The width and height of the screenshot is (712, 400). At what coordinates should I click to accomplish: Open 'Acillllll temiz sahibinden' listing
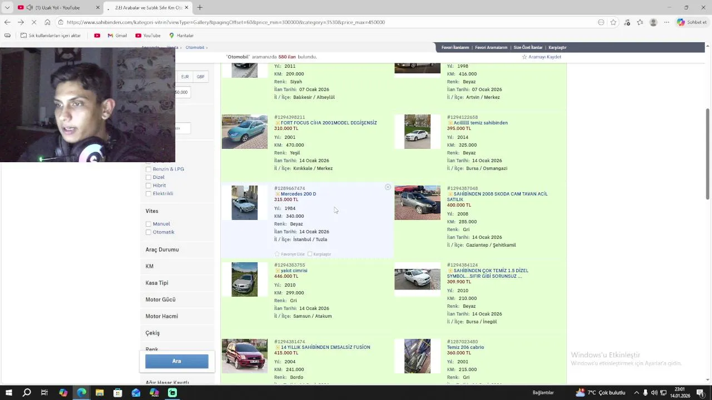tap(481, 123)
